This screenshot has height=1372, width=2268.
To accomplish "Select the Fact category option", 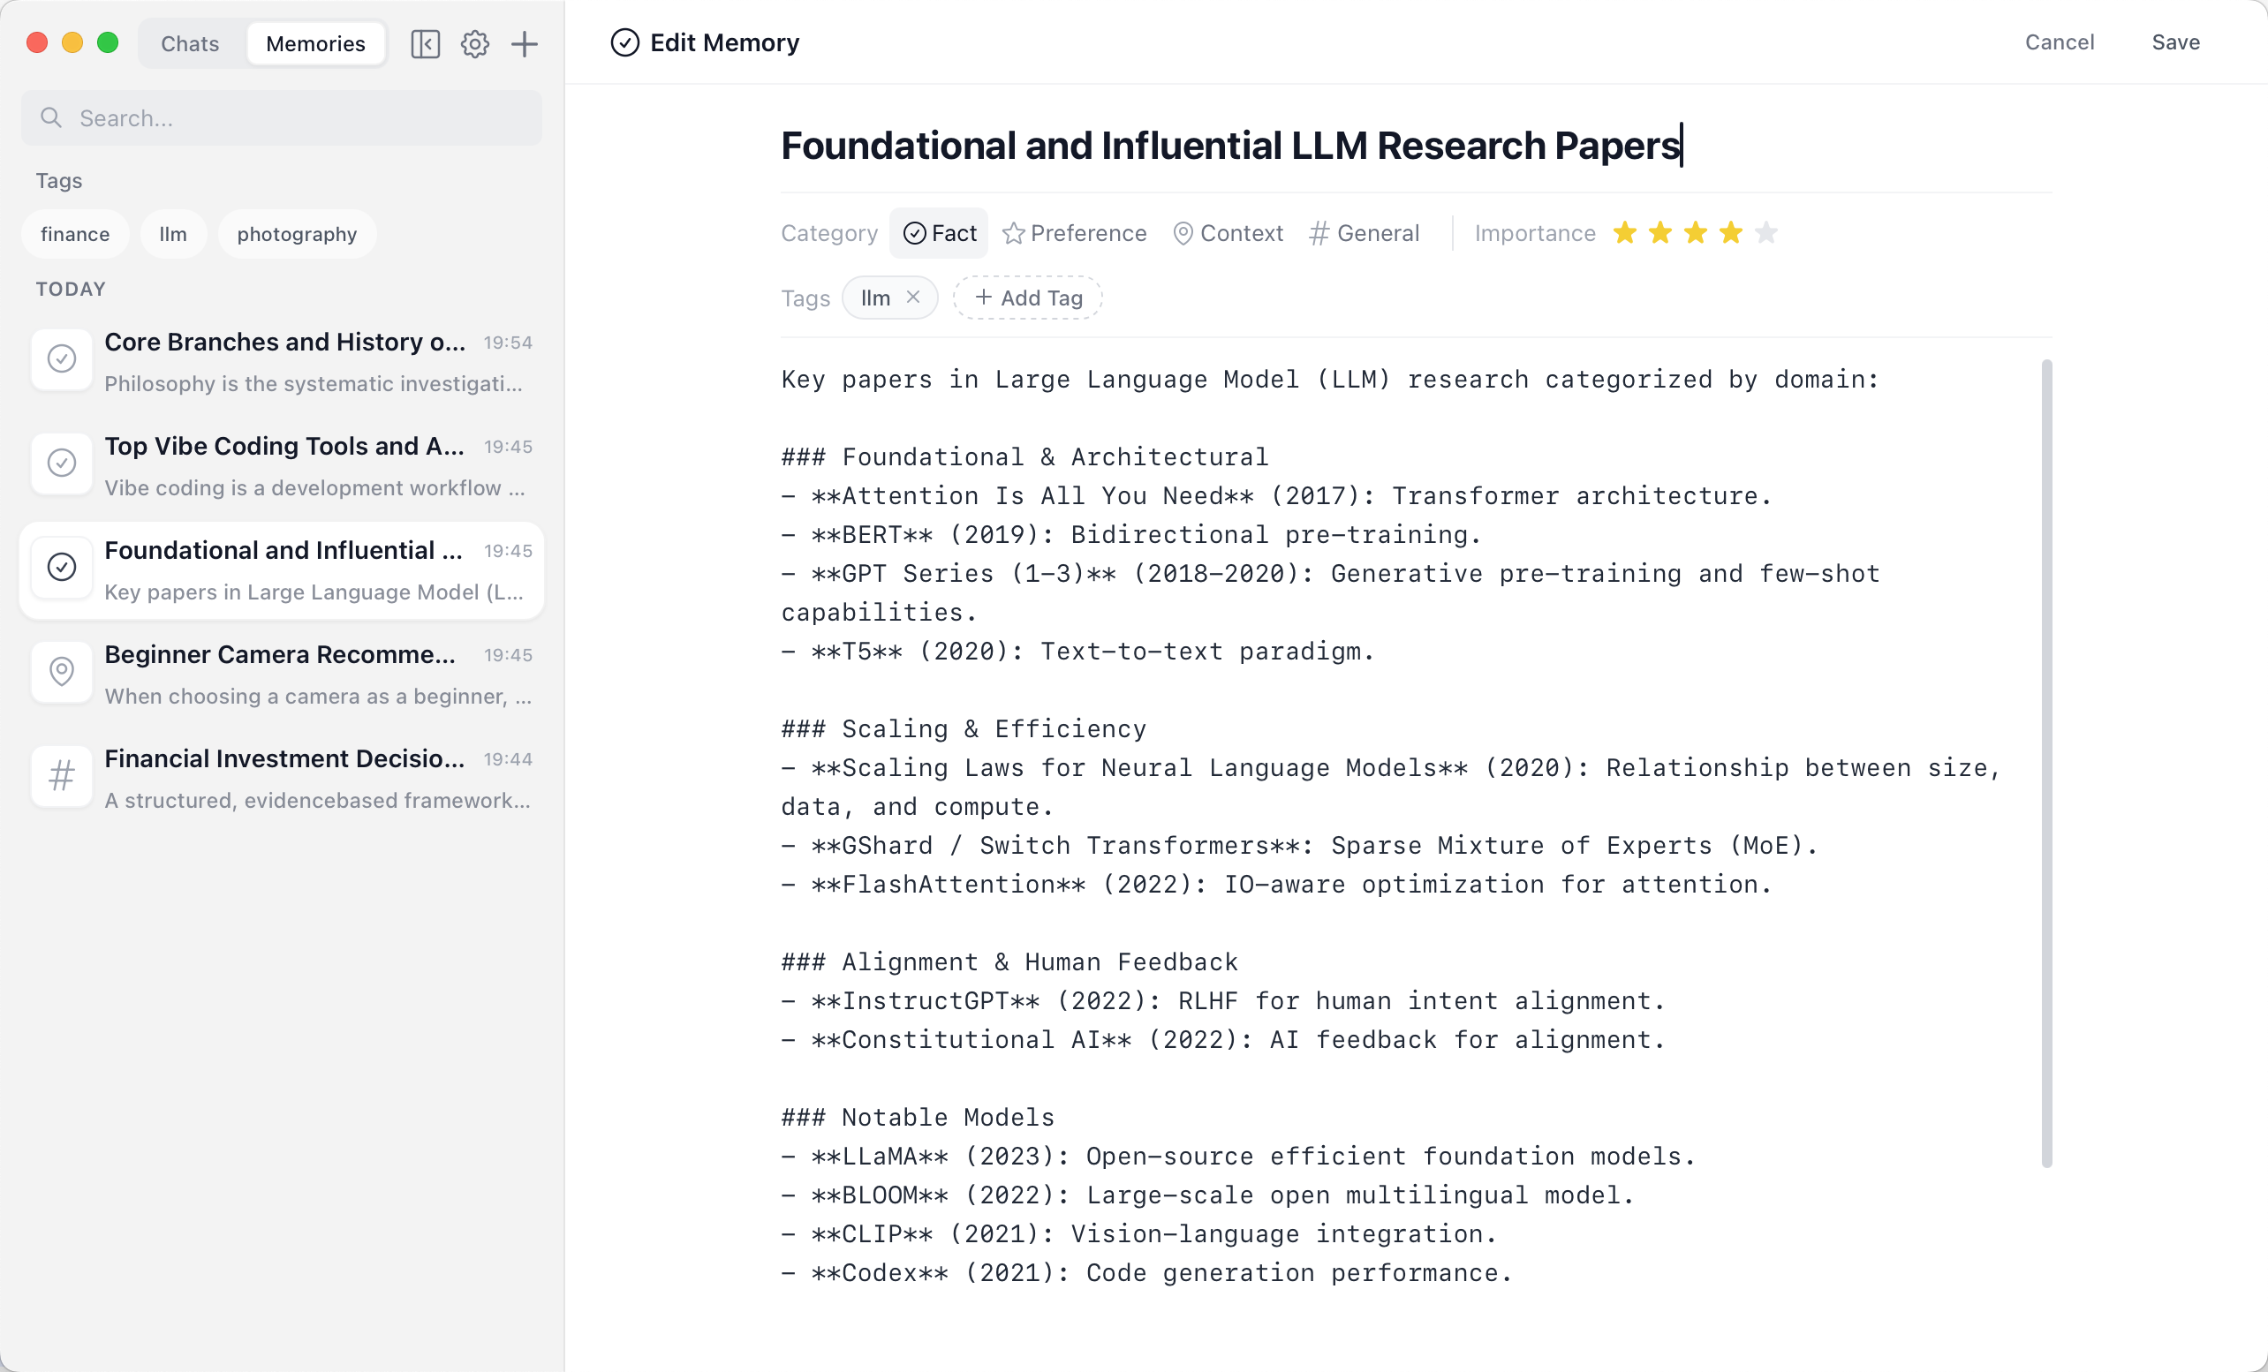I will click(939, 234).
